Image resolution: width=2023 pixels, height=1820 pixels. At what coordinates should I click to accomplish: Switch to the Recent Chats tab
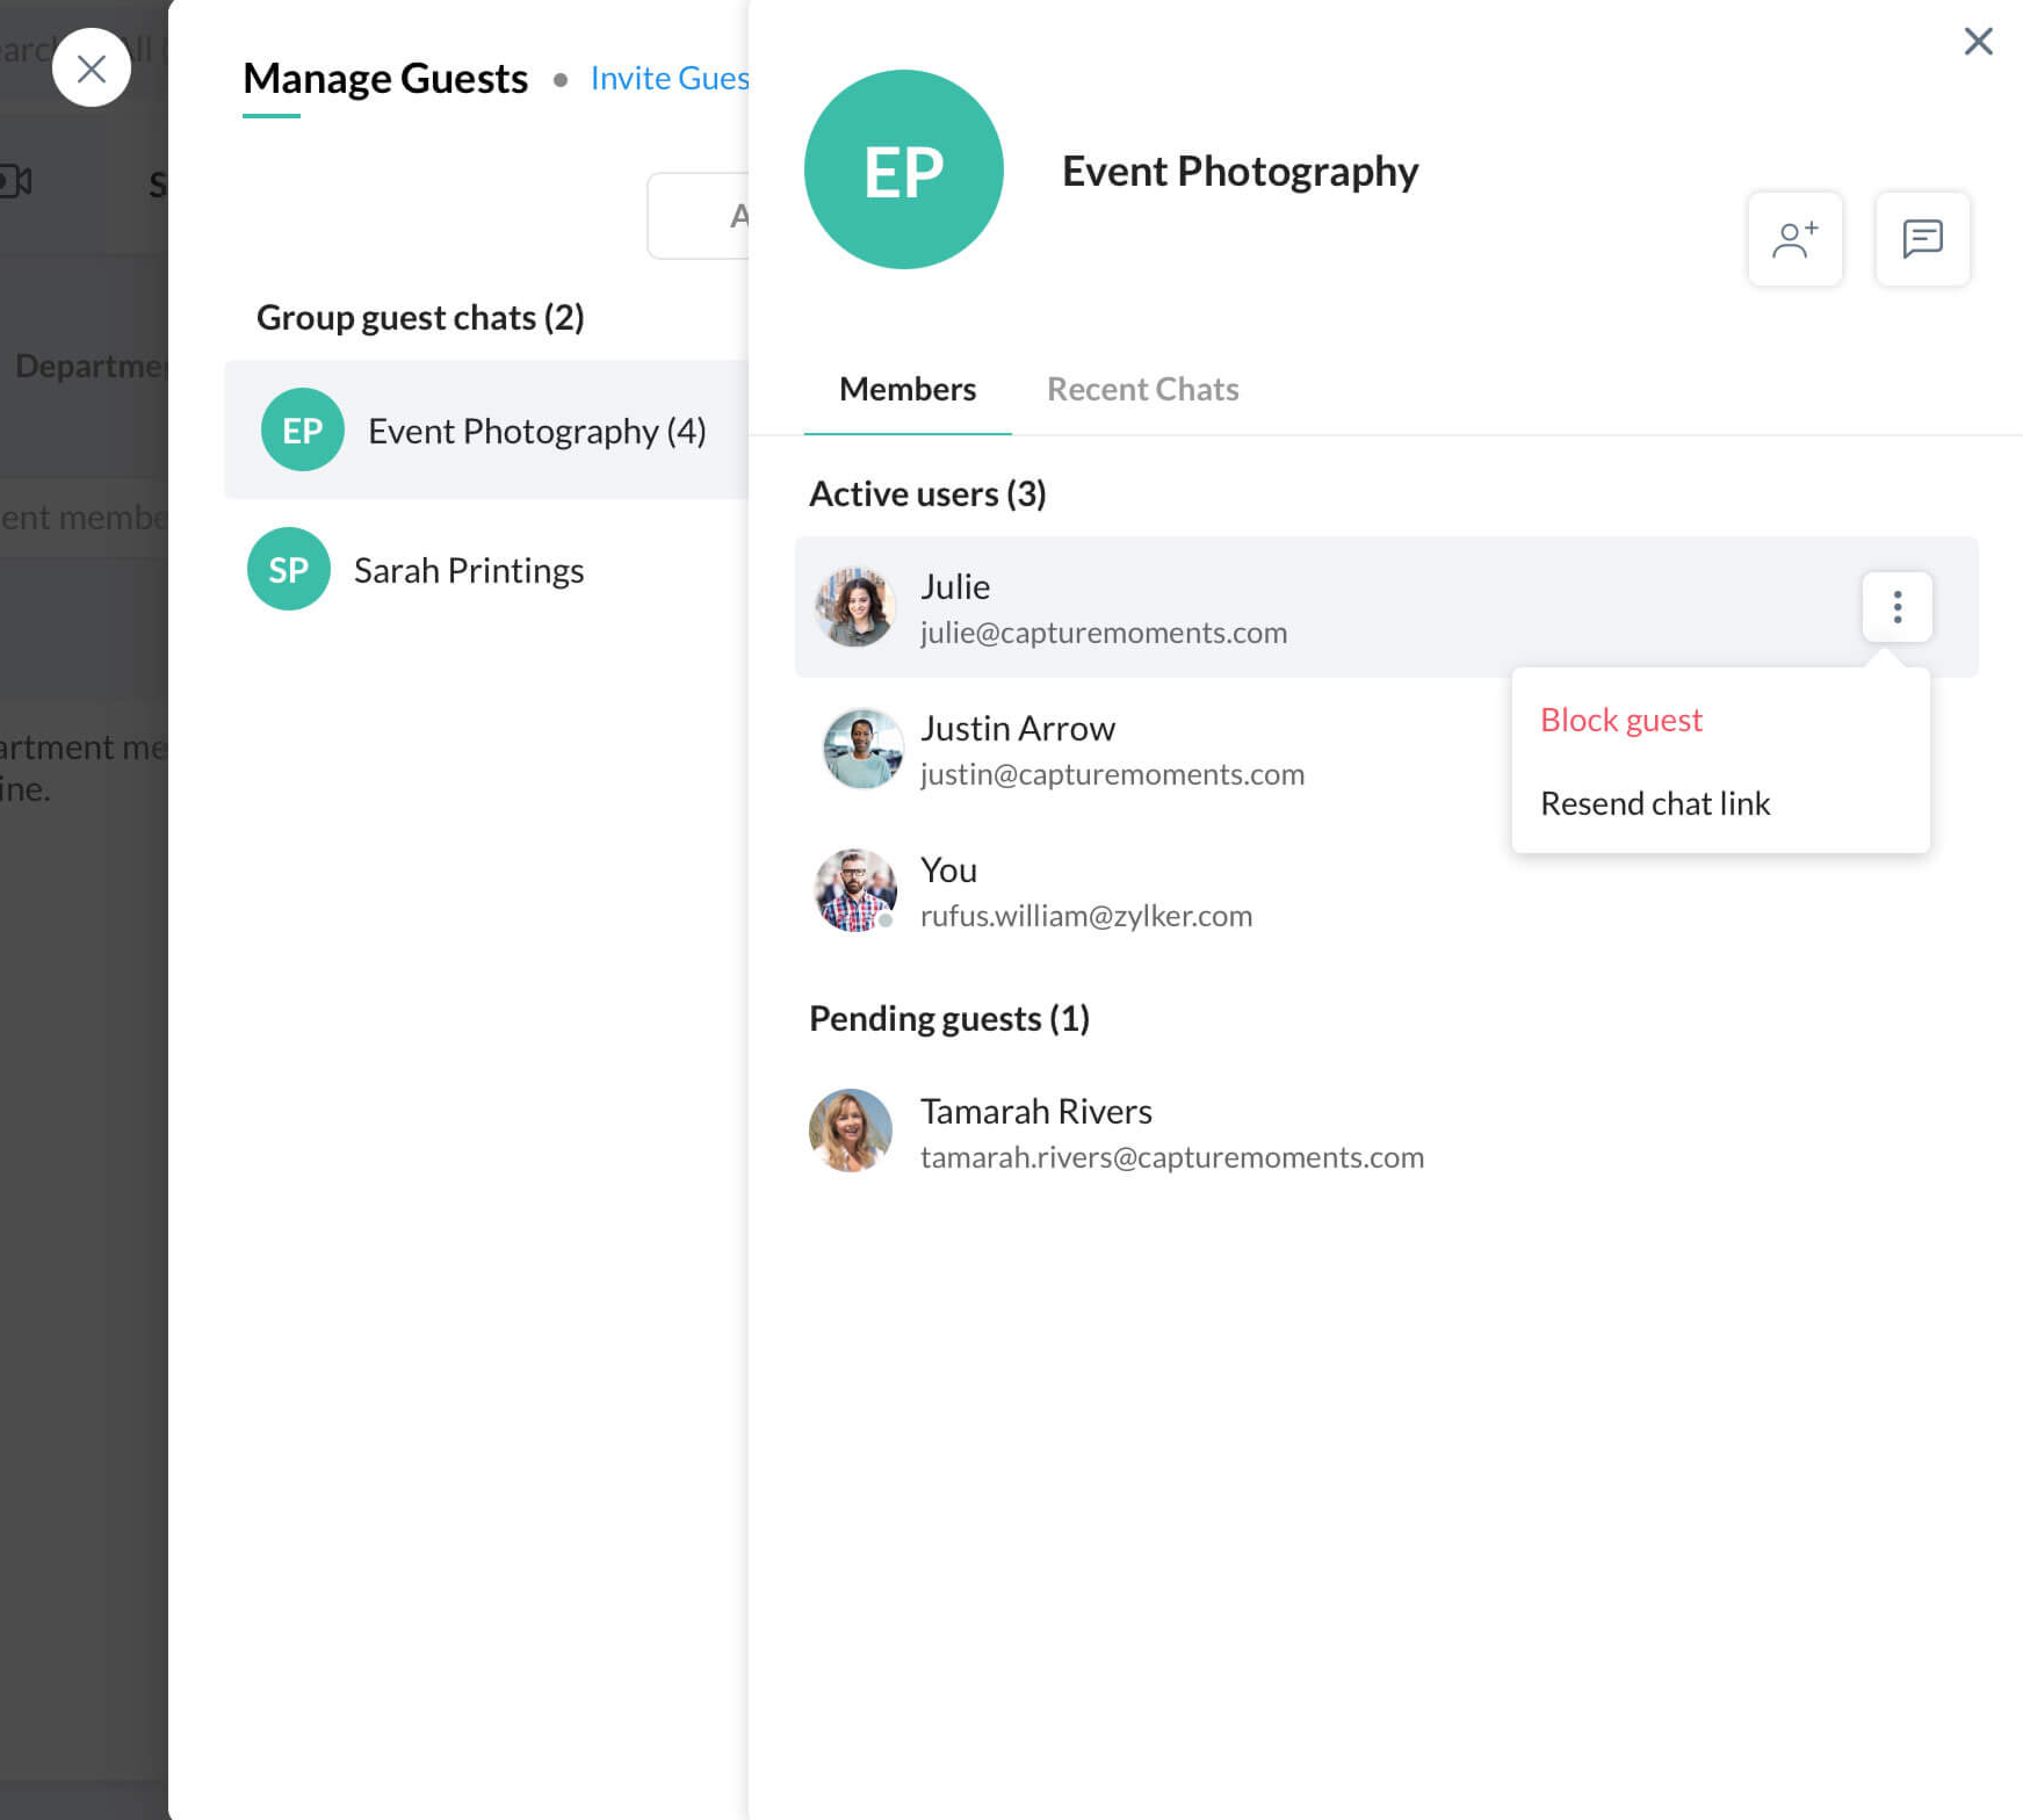[x=1142, y=389]
